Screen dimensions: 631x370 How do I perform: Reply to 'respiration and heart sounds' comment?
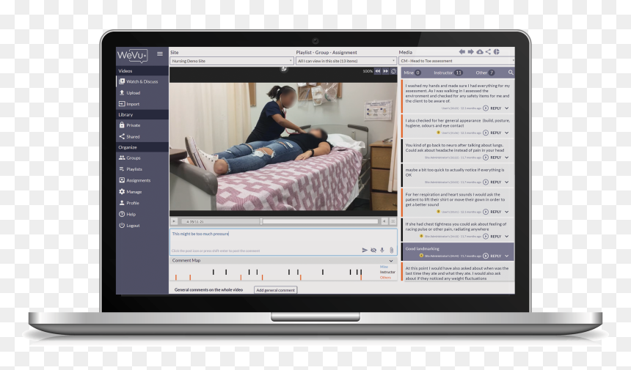click(496, 212)
